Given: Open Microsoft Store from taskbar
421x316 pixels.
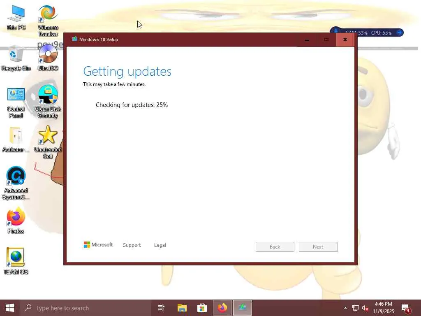Looking at the screenshot, I should click(x=202, y=308).
